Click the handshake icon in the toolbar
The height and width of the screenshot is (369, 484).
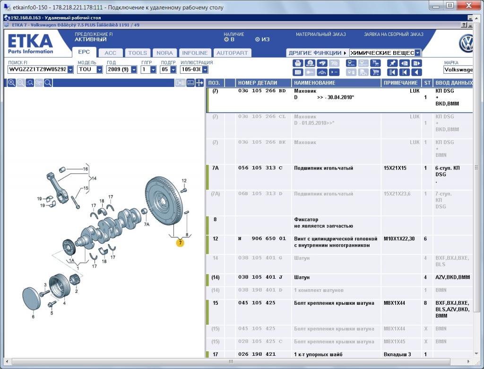click(x=322, y=63)
